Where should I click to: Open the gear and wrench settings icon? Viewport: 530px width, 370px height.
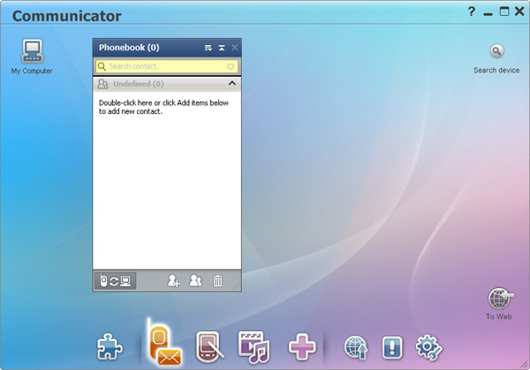click(428, 347)
